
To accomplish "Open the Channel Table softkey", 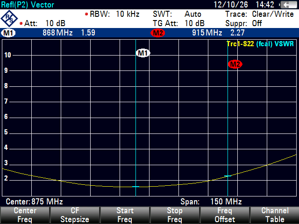I will pyautogui.click(x=275, y=215).
